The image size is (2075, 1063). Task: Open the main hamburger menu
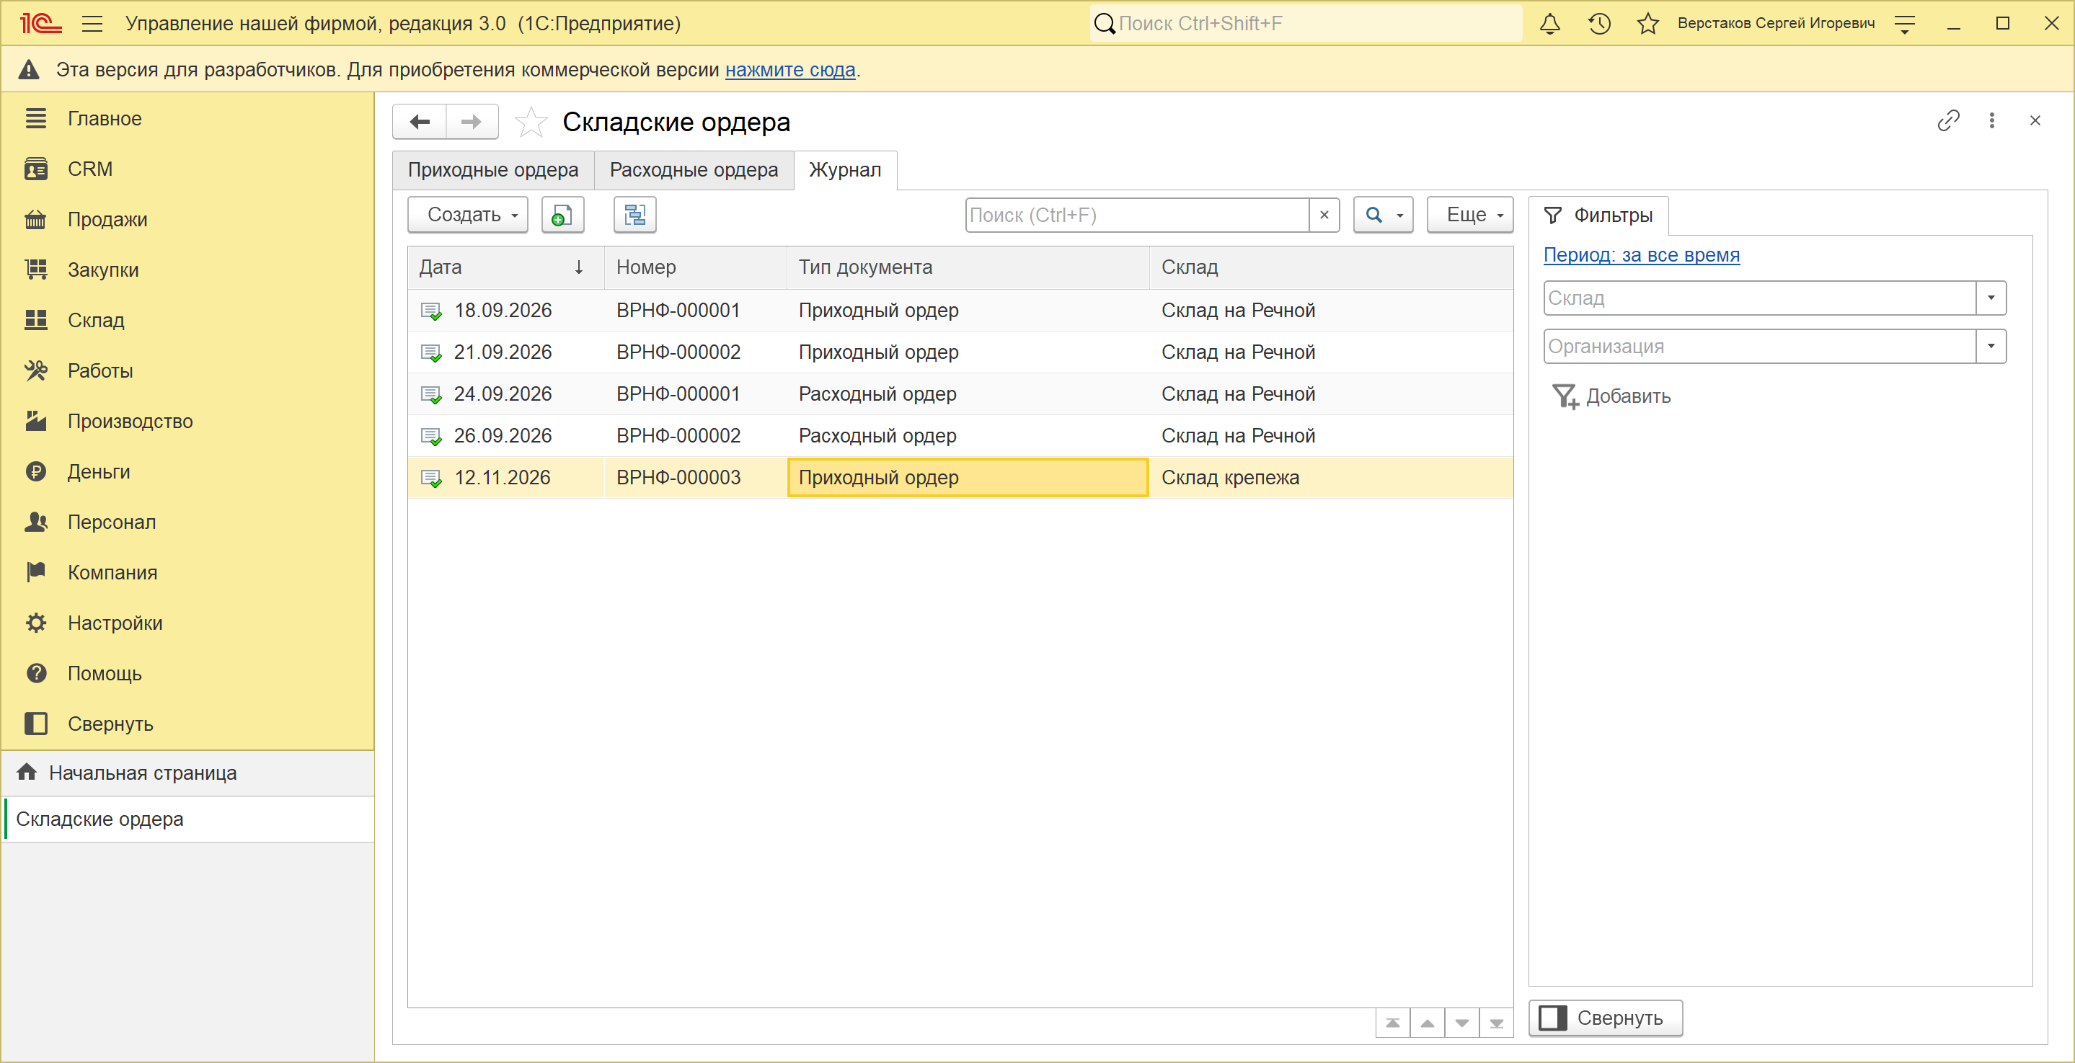92,23
